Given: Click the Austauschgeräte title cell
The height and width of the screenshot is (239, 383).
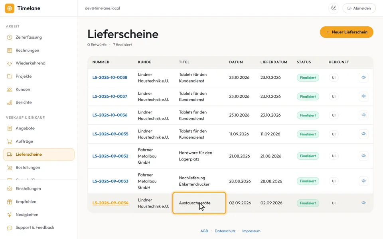Looking at the screenshot, I should click(x=199, y=203).
